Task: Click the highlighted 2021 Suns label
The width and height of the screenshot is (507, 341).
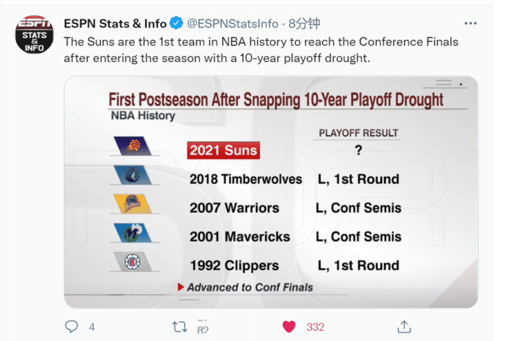Action: [223, 151]
